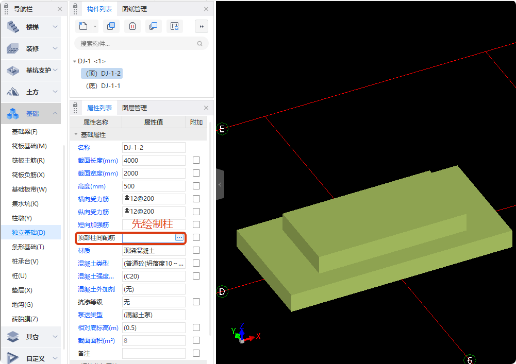Image resolution: width=516 pixels, height=364 pixels.
Task: Click the 其它 layers icon
Action: 13,337
